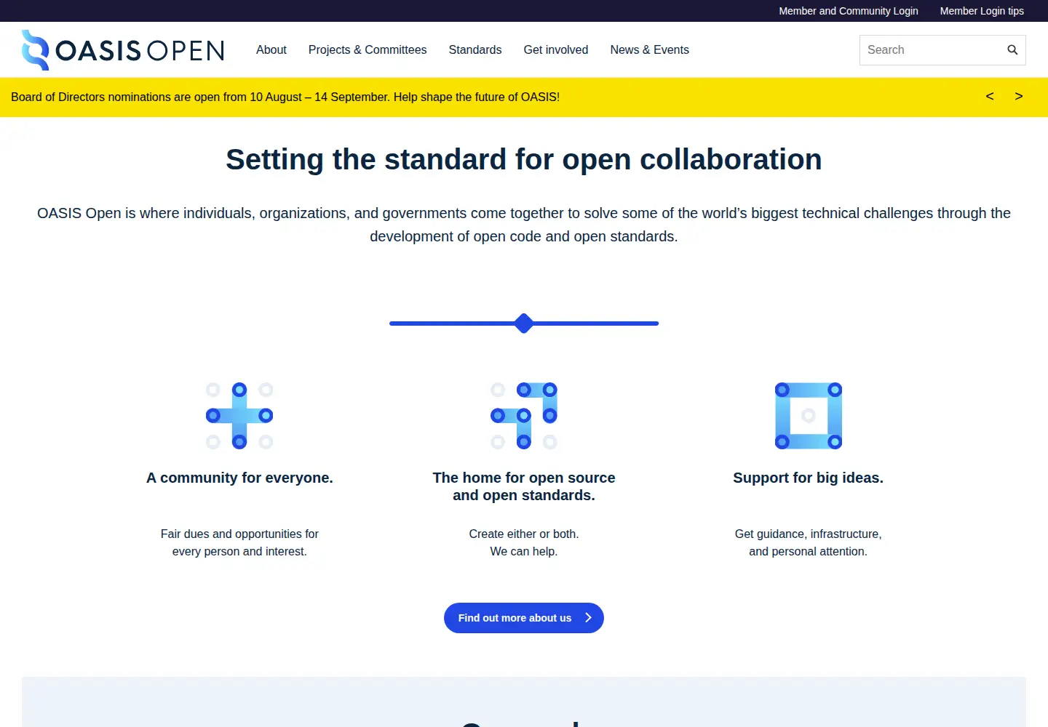This screenshot has height=727, width=1048.
Task: Open the Get involved menu
Action: pyautogui.click(x=556, y=50)
